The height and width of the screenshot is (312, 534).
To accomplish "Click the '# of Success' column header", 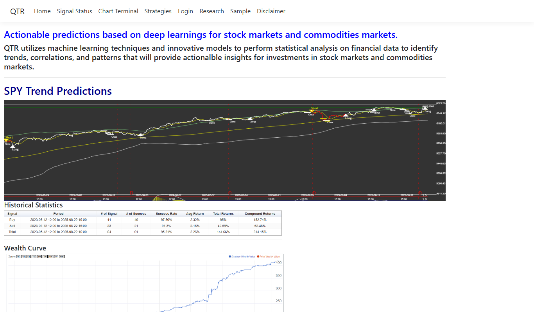I will [136, 214].
